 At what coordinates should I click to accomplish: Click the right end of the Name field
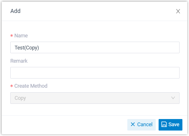tap(172, 47)
